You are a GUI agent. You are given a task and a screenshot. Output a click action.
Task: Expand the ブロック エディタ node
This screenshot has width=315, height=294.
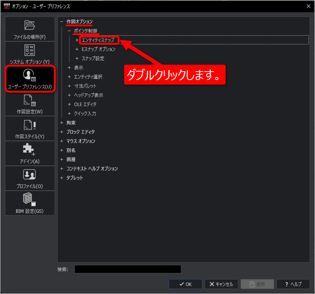click(61, 132)
